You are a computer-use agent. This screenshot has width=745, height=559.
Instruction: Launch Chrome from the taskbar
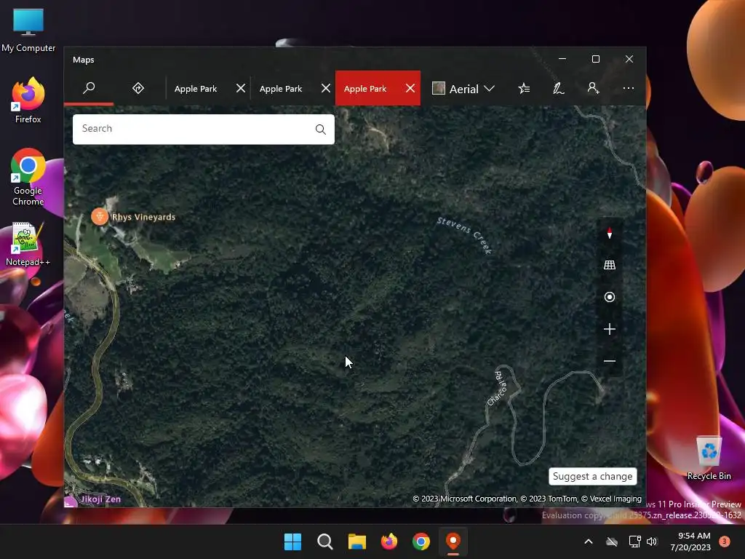click(x=421, y=542)
